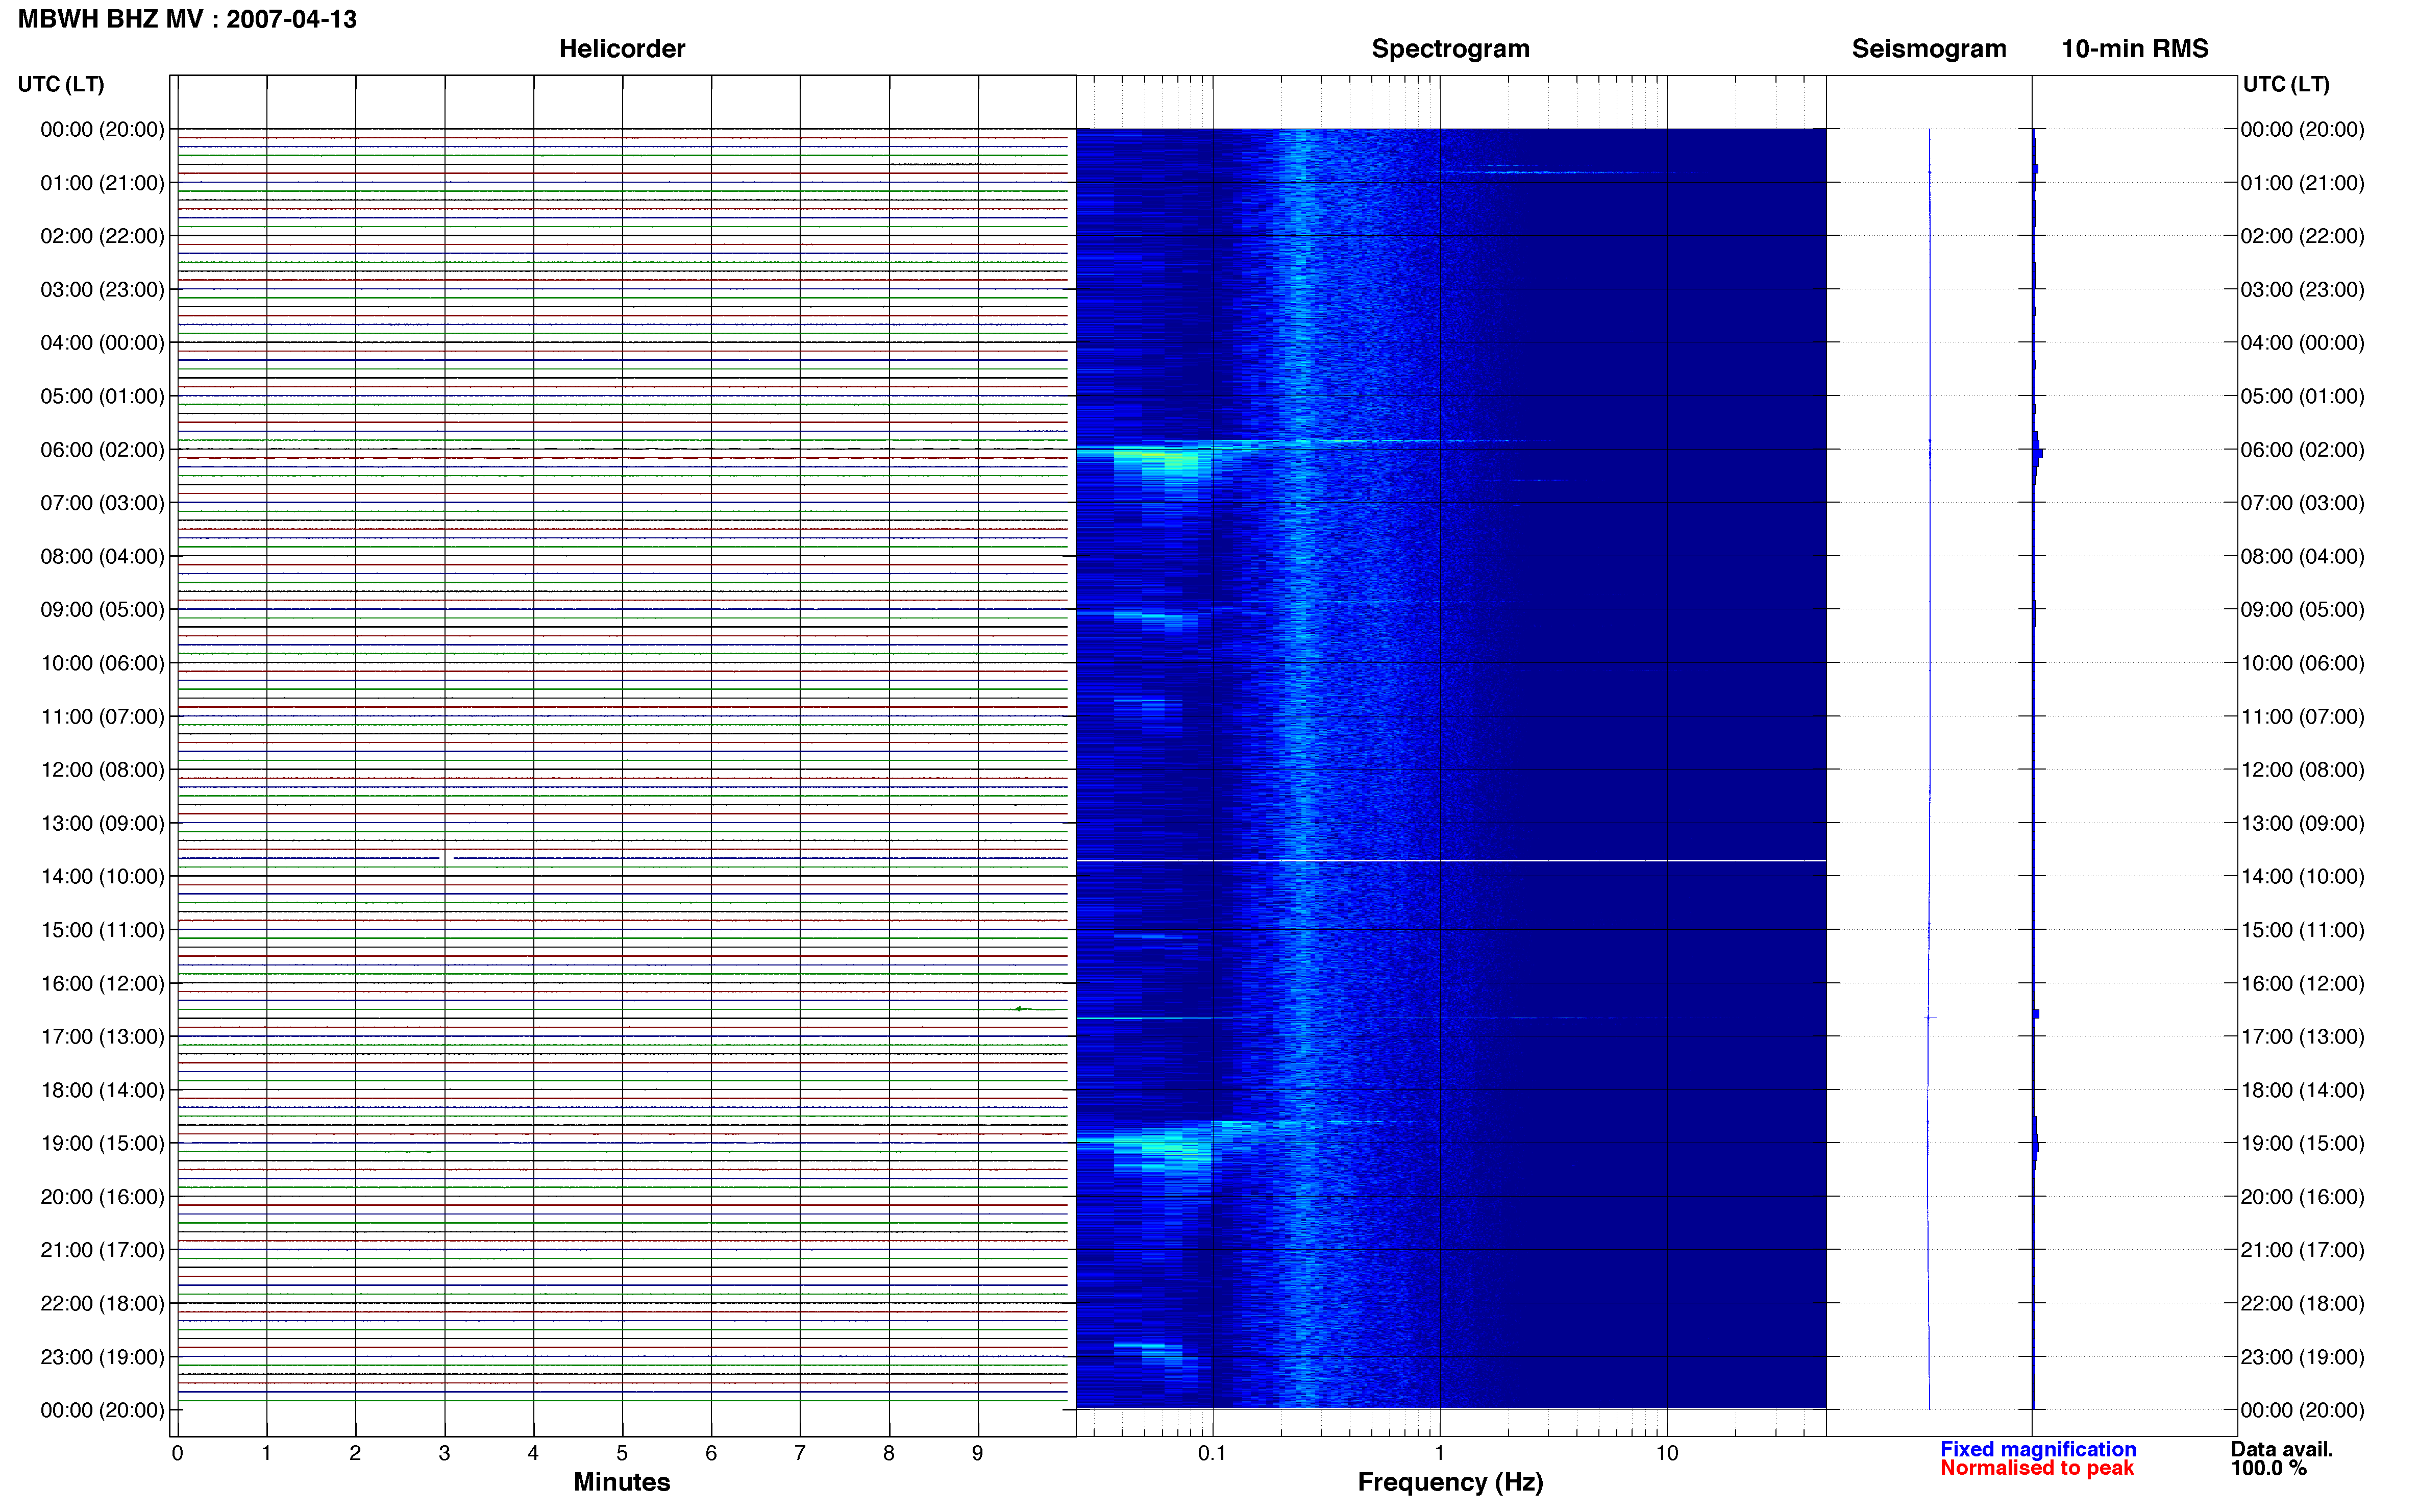Image resolution: width=2419 pixels, height=1512 pixels.
Task: Click 16:00 (12:00) on the Helicorder time axis
Action: click(x=102, y=983)
